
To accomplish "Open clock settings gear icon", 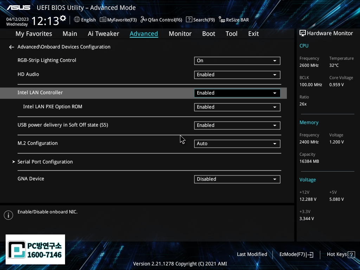I will click(63, 18).
